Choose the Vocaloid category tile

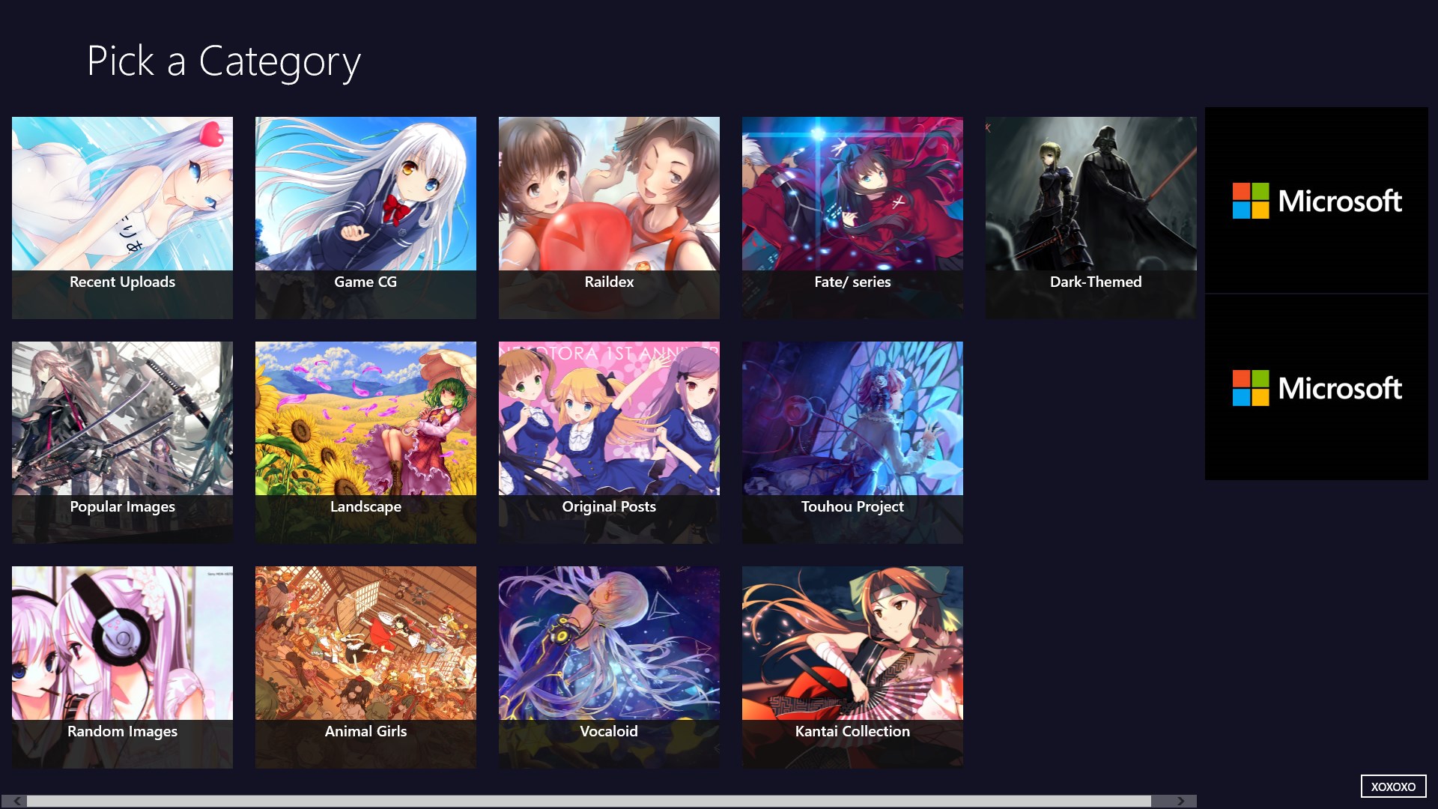(609, 667)
